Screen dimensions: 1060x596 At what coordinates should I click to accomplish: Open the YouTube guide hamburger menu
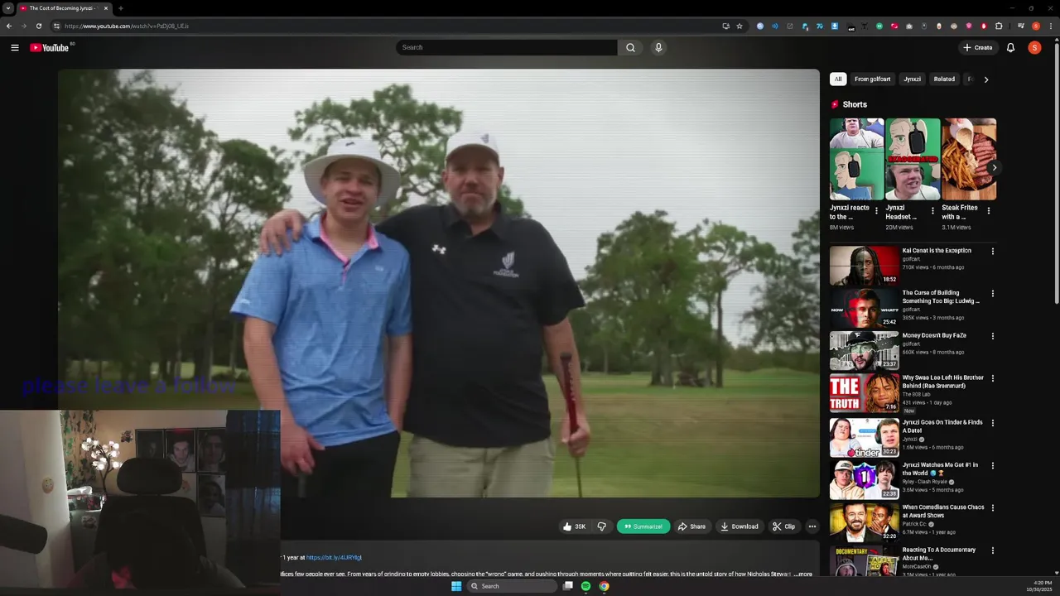(15, 47)
